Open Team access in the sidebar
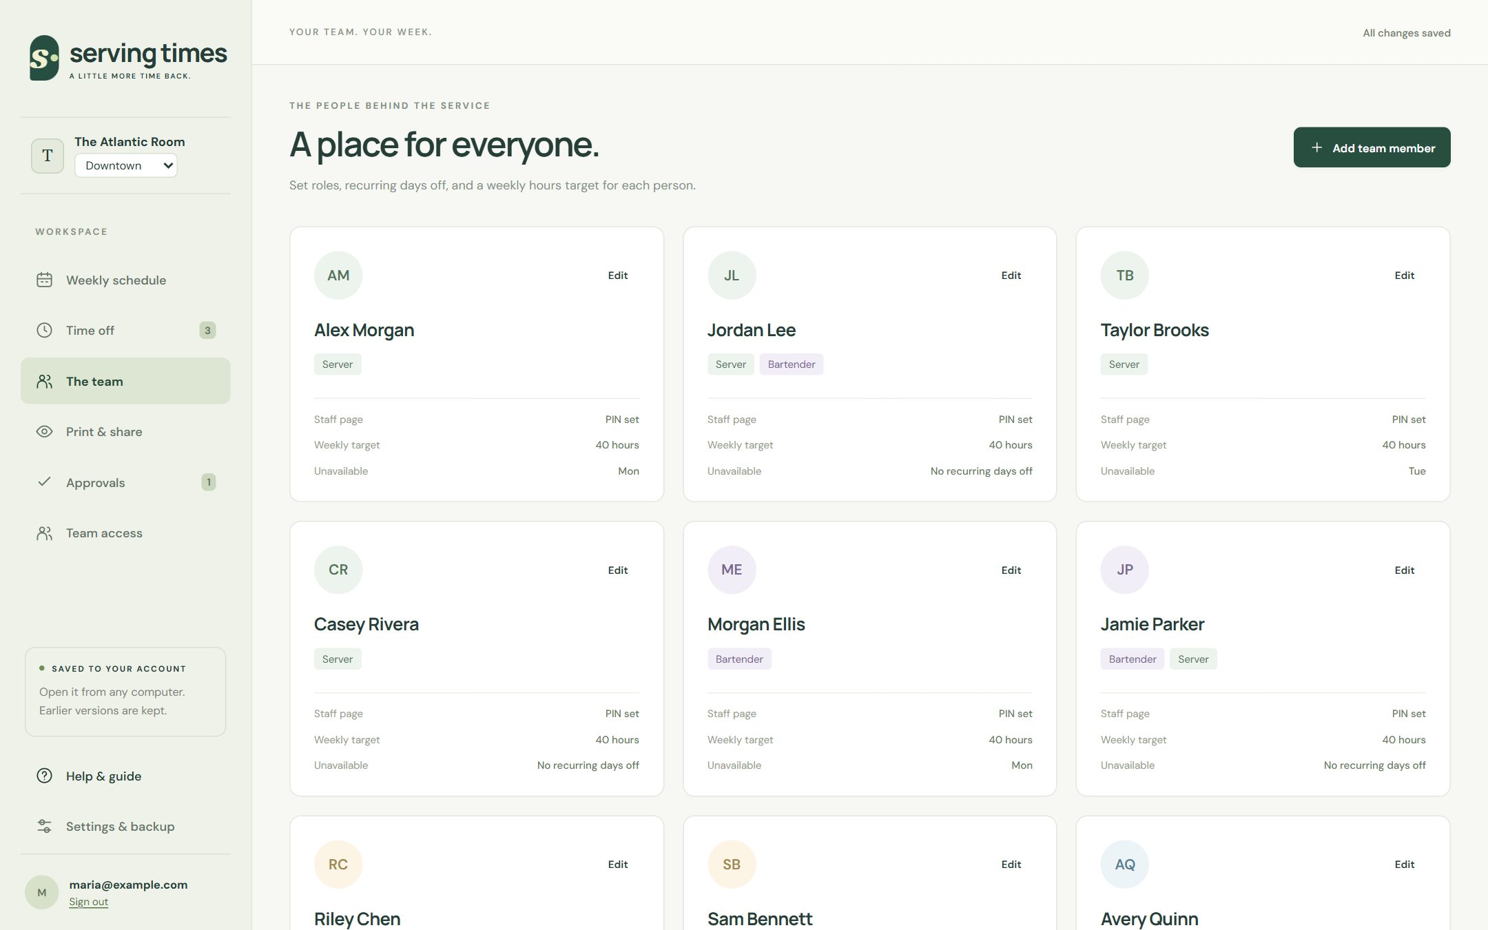 click(x=125, y=533)
